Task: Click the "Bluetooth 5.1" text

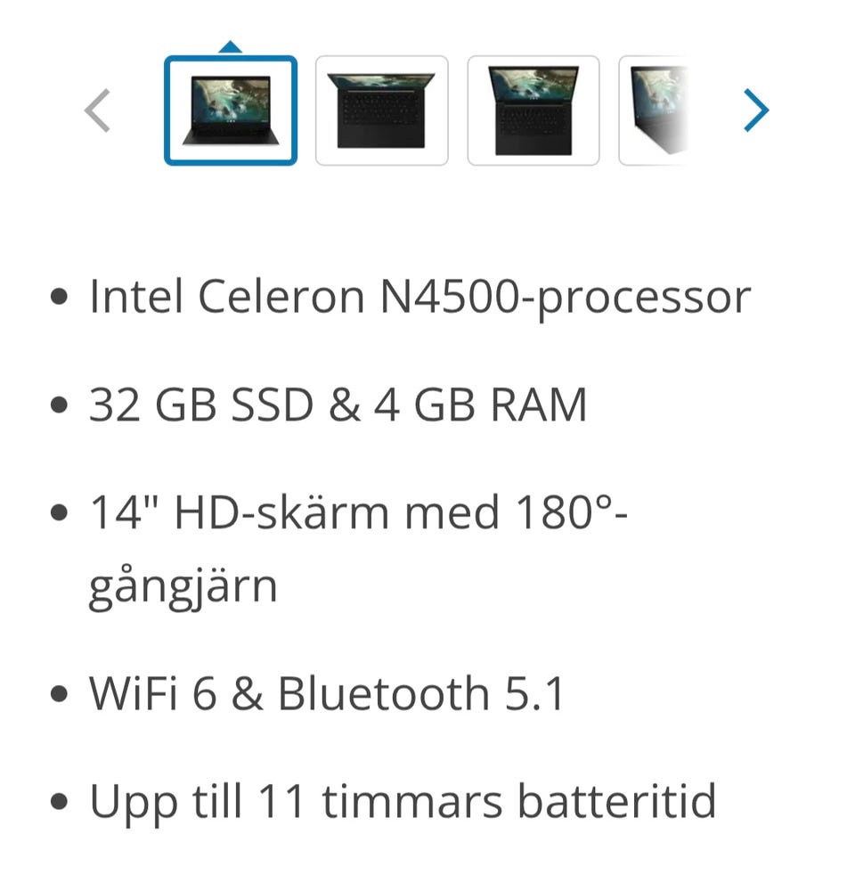Action: (x=421, y=694)
